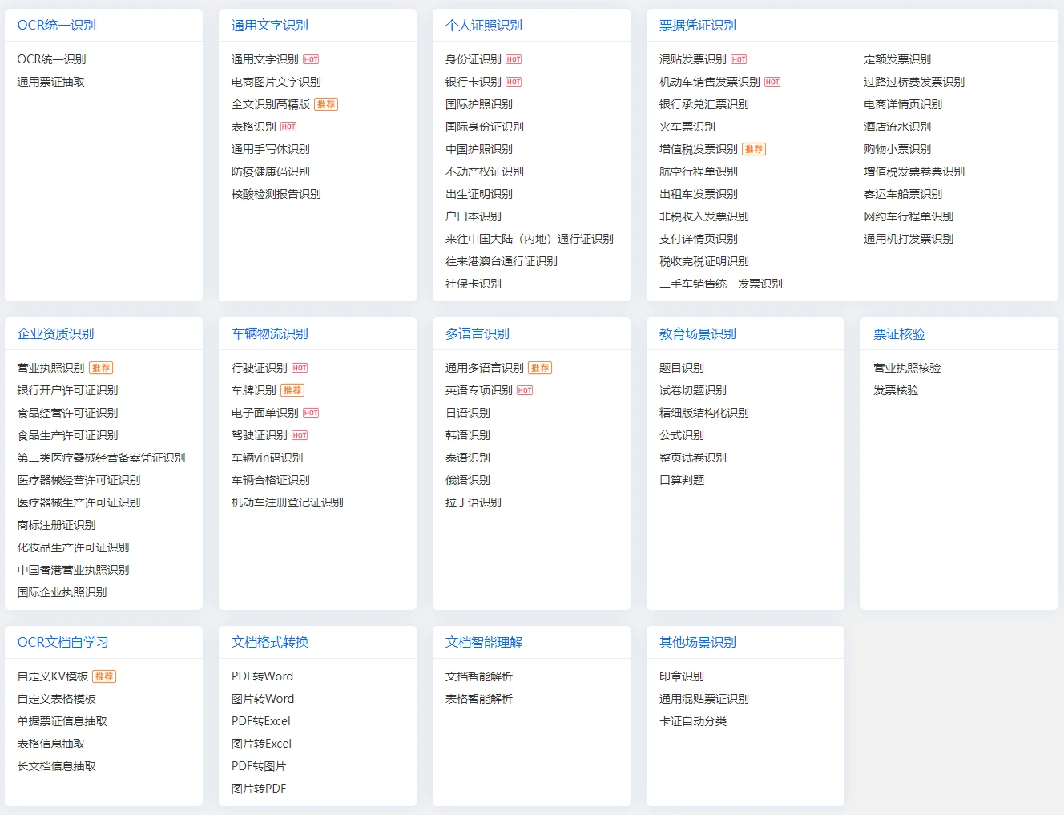The width and height of the screenshot is (1064, 815).
Task: Click the HOT badge next to 英语专项识别
Action: (x=525, y=390)
